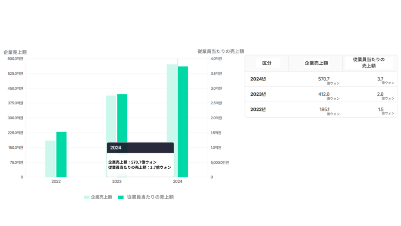Click the 区分 table column header
Screen dimensions: 401x226
[267, 63]
